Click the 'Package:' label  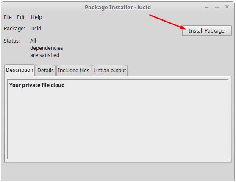pyautogui.click(x=14, y=29)
